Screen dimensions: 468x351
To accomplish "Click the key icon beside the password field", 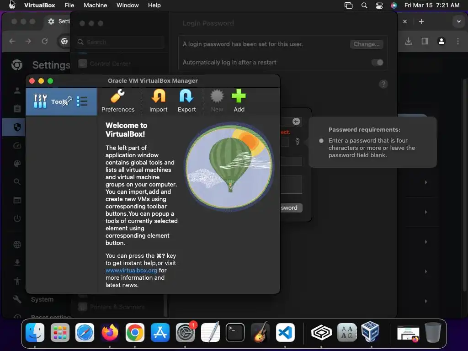I will (x=297, y=141).
